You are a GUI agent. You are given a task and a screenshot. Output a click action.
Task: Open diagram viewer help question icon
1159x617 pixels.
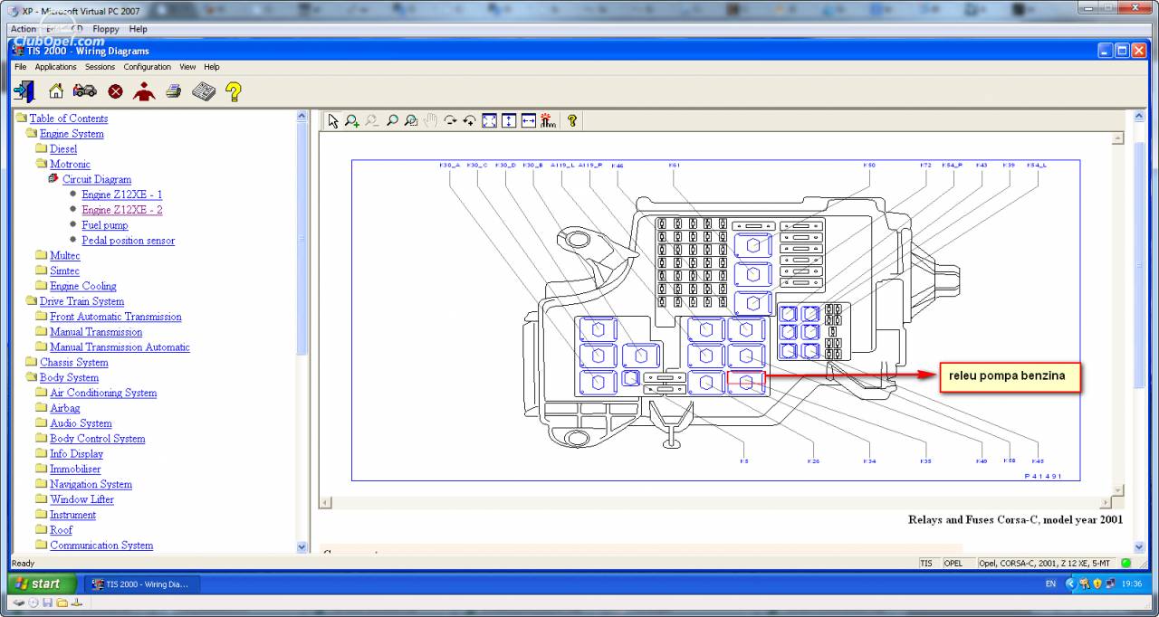point(572,120)
